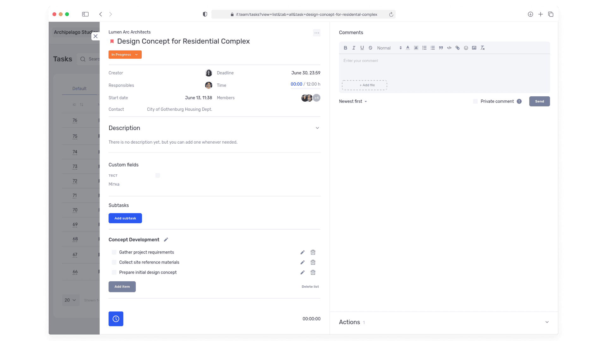Check off 'Prepare initial design concept'

tap(114, 272)
